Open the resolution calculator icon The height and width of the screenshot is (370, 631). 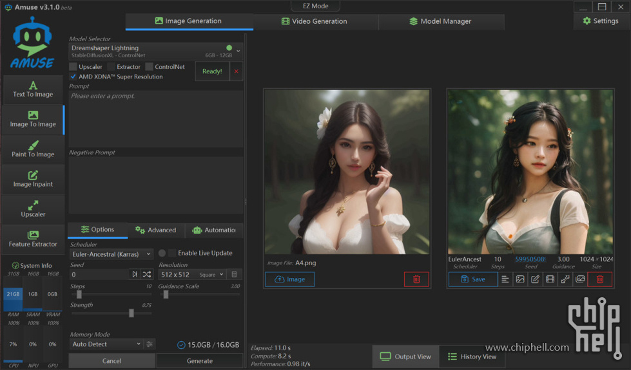[234, 274]
